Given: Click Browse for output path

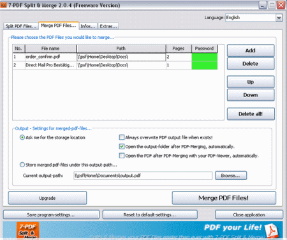Looking at the screenshot, I should click(231, 176).
